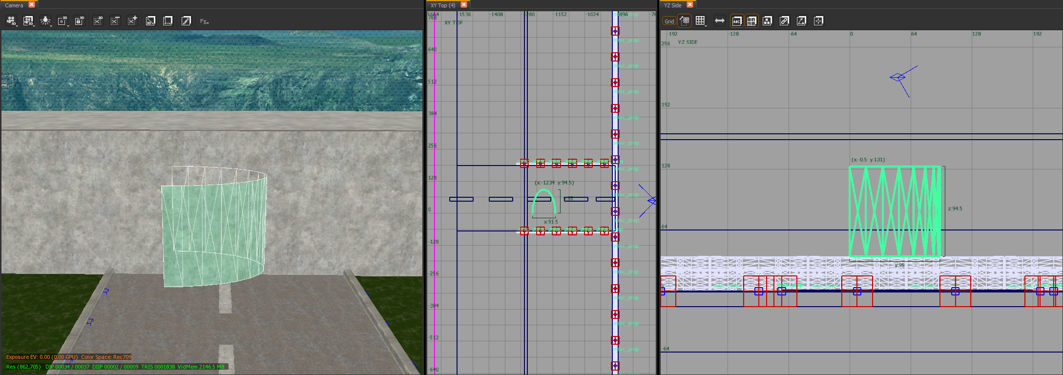
Task: Open the 3D camera options dropdown
Action: point(11,21)
